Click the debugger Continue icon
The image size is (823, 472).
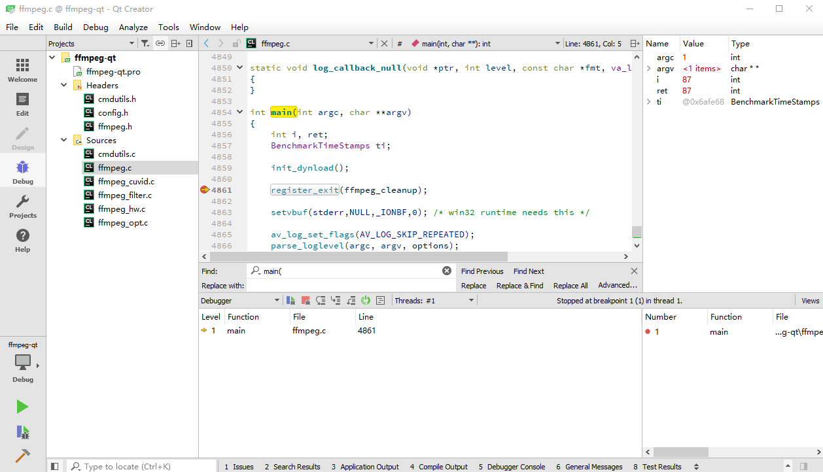[290, 301]
